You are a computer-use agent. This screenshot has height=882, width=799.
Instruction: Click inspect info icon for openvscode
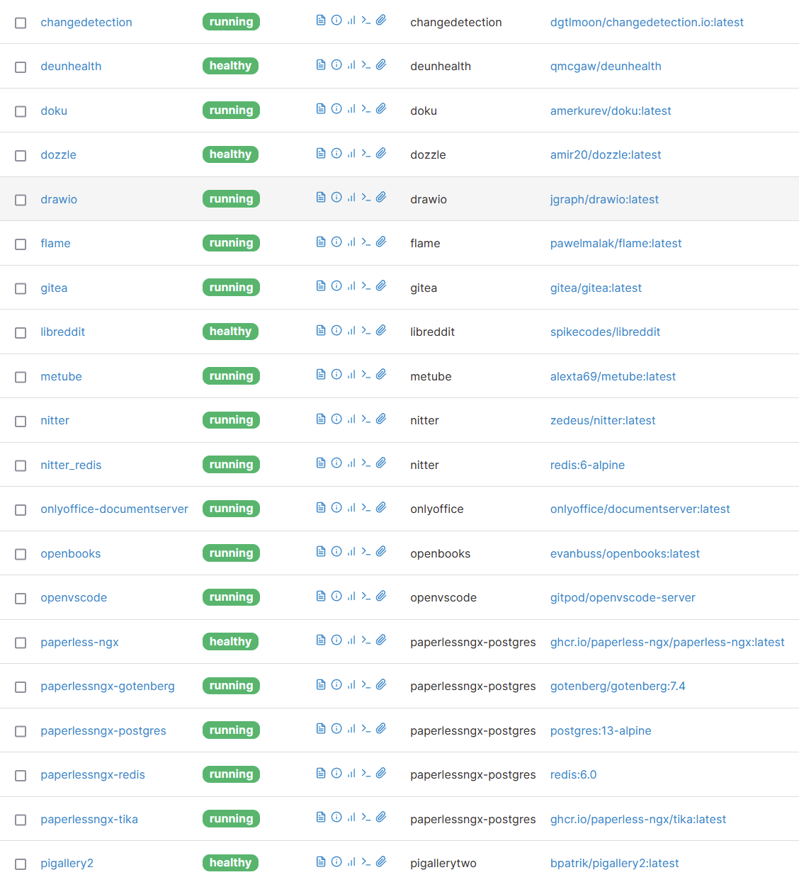click(336, 596)
